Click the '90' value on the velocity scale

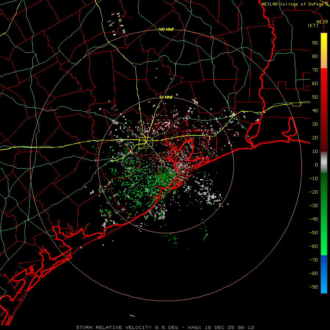(315, 43)
